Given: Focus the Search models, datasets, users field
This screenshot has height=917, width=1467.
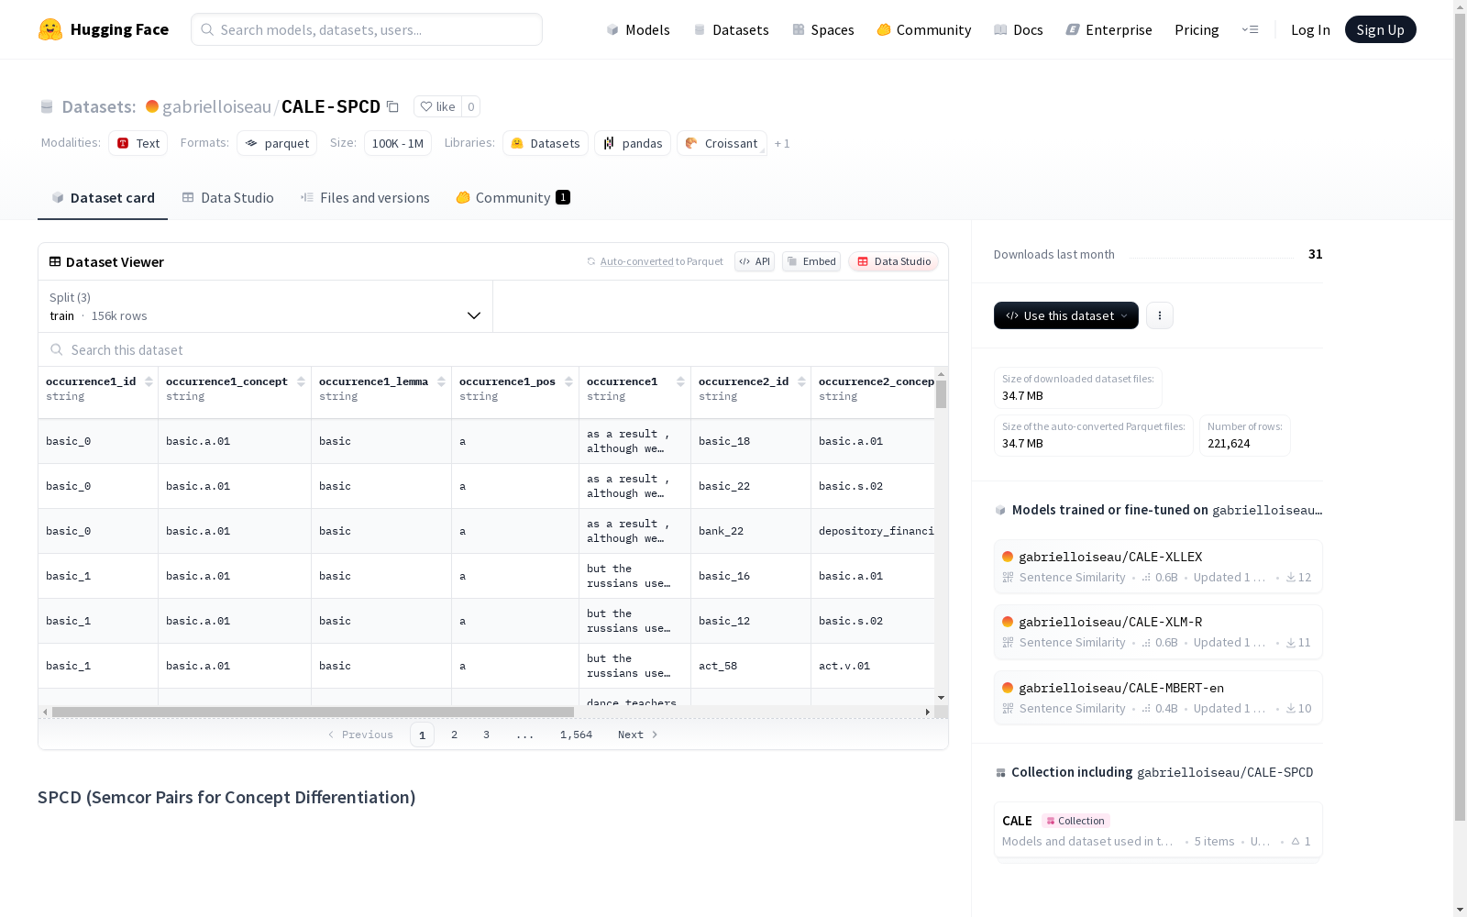Looking at the screenshot, I should [367, 29].
